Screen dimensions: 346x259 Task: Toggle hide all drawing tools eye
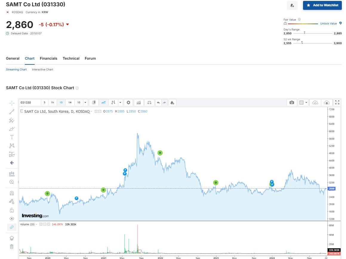coord(12,219)
